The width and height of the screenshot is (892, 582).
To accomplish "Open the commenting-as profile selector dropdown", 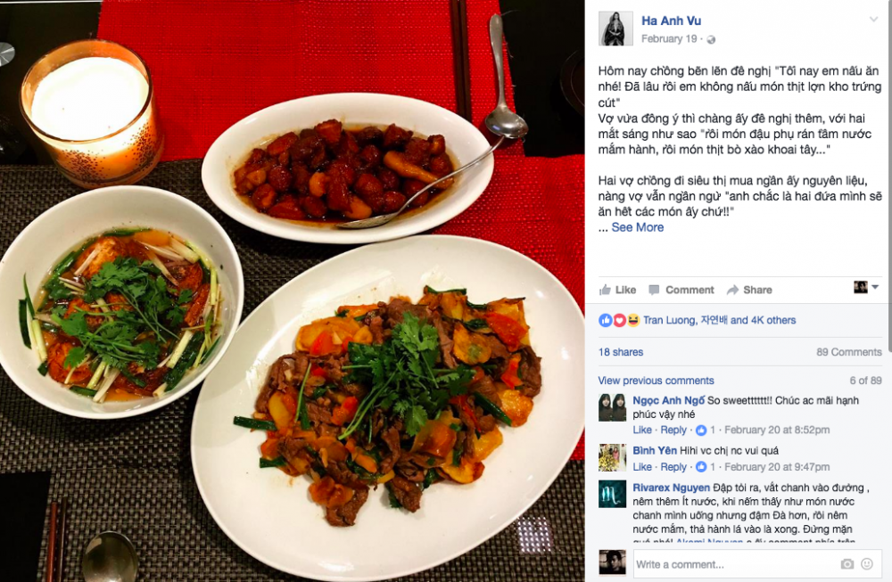I will [866, 287].
